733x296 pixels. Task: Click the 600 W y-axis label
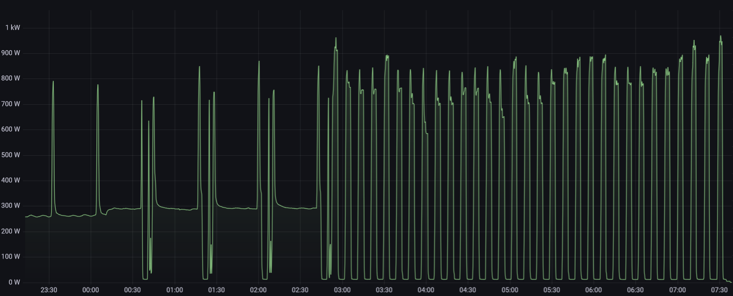tap(11, 129)
